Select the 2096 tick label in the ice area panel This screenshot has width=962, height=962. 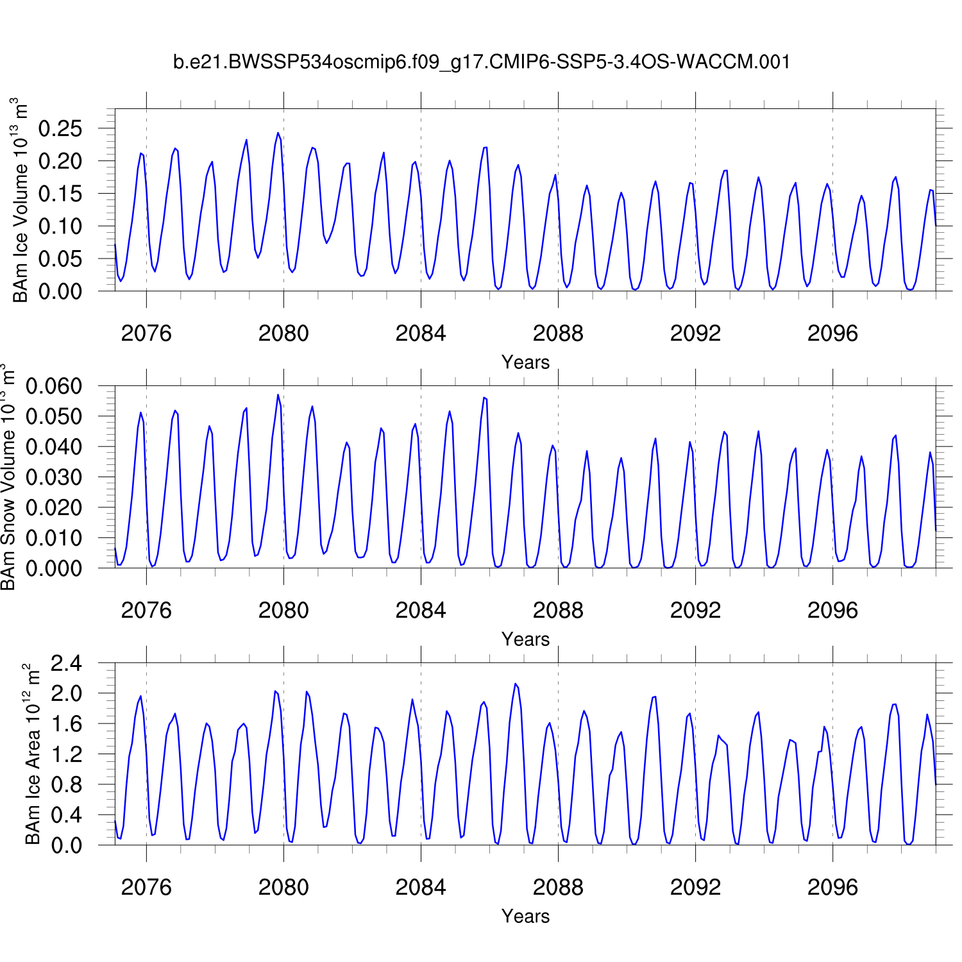click(832, 888)
